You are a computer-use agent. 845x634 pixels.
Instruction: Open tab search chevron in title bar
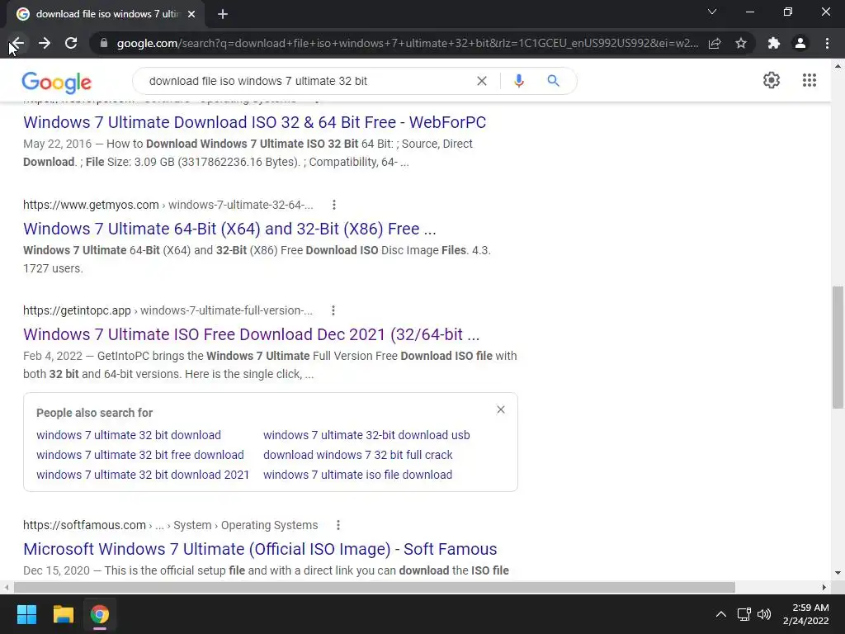point(712,12)
